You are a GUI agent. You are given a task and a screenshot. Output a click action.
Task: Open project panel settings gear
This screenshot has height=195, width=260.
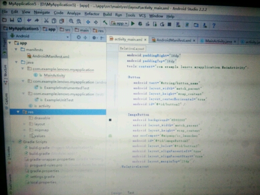94,38
